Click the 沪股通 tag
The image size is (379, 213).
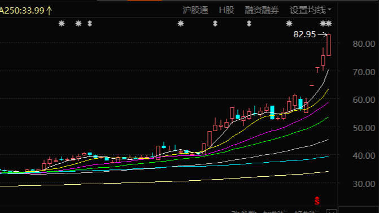click(195, 10)
